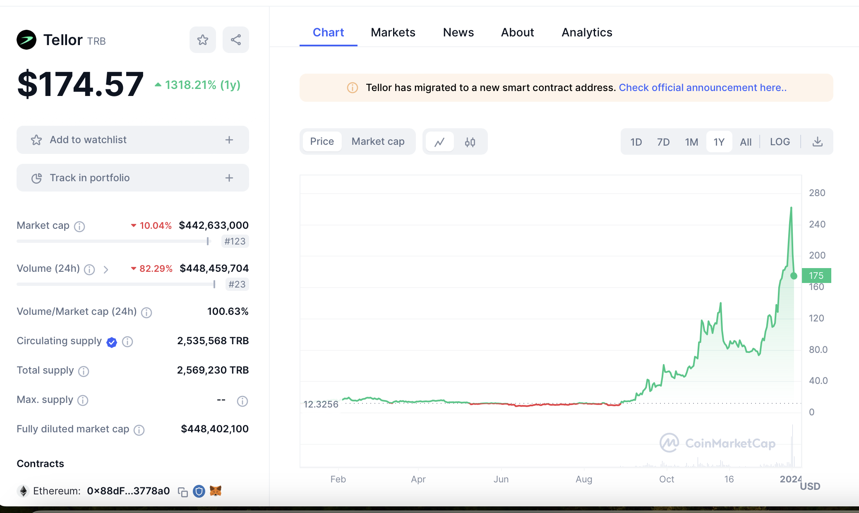859x513 pixels.
Task: Click the current price point on chart
Action: (x=793, y=276)
